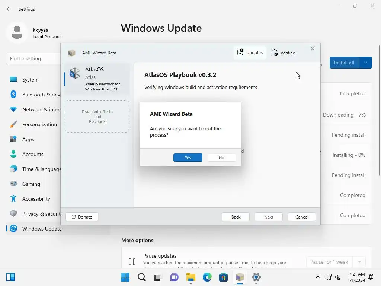Click the Bluetooth icon in sidebar
Image resolution: width=381 pixels, height=286 pixels.
coord(13,94)
